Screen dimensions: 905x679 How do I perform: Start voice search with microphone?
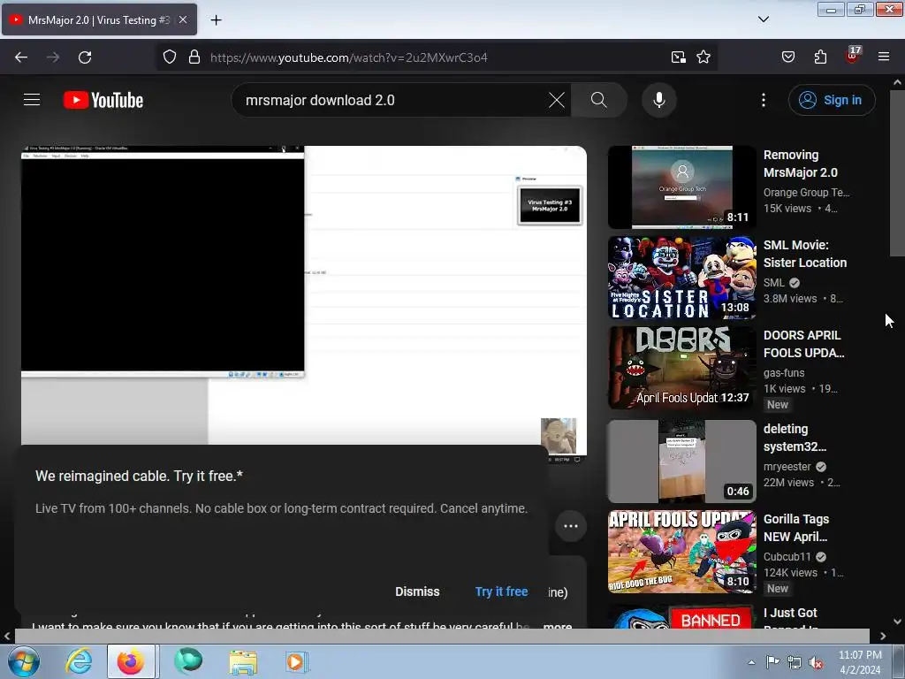[x=658, y=100]
